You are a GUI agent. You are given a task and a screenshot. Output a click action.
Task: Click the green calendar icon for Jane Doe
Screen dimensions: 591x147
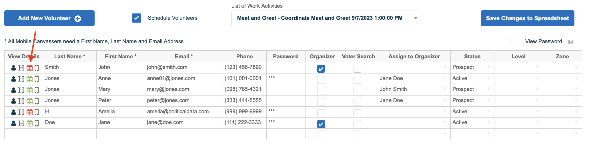click(29, 123)
